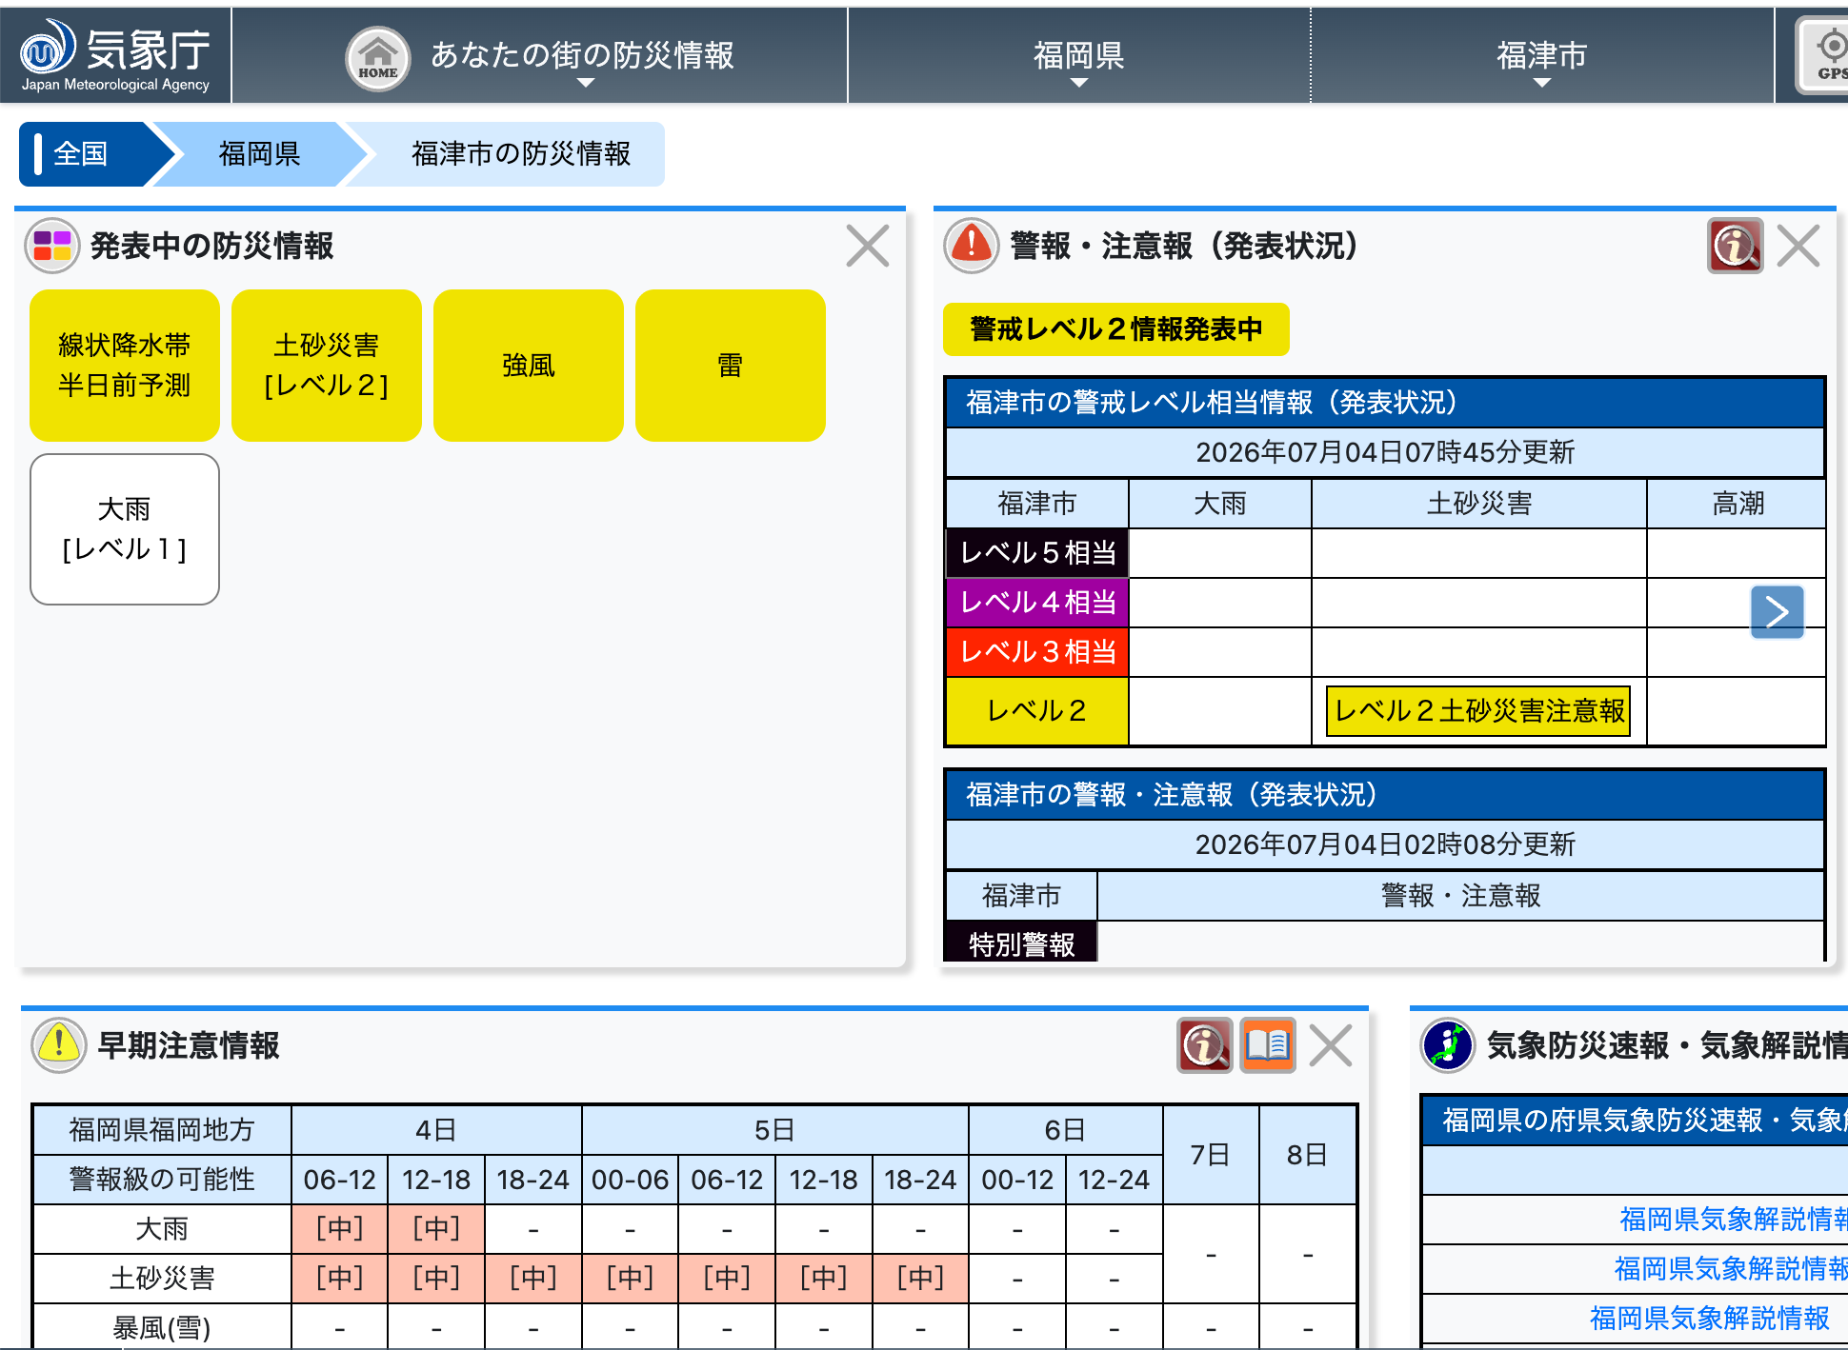1848x1350 pixels.
Task: Open the bottom 福岡県気象解説情報 link
Action: click(x=1709, y=1319)
